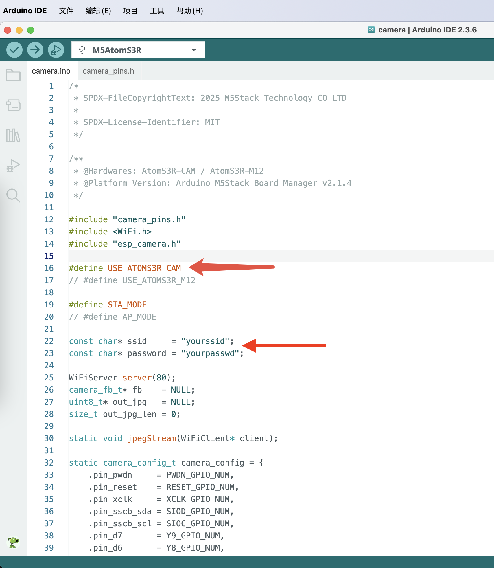The height and width of the screenshot is (568, 494).
Task: Click the Verify sketch checkmark button
Action: tap(14, 50)
